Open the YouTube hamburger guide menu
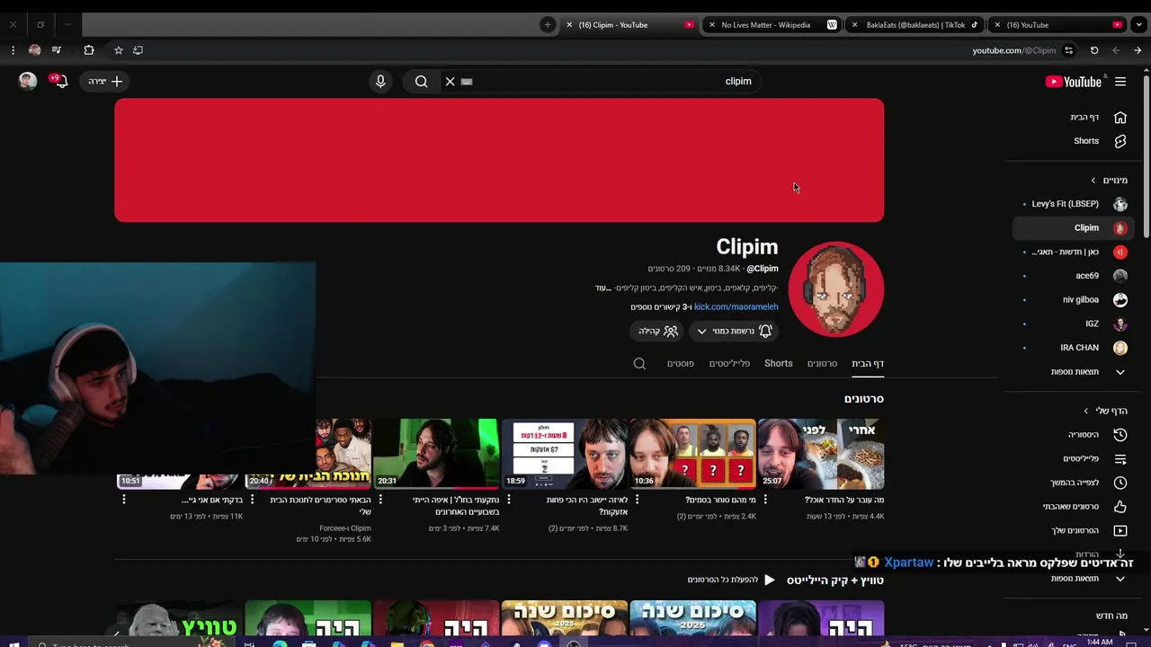Viewport: 1151px width, 647px height. (1120, 82)
